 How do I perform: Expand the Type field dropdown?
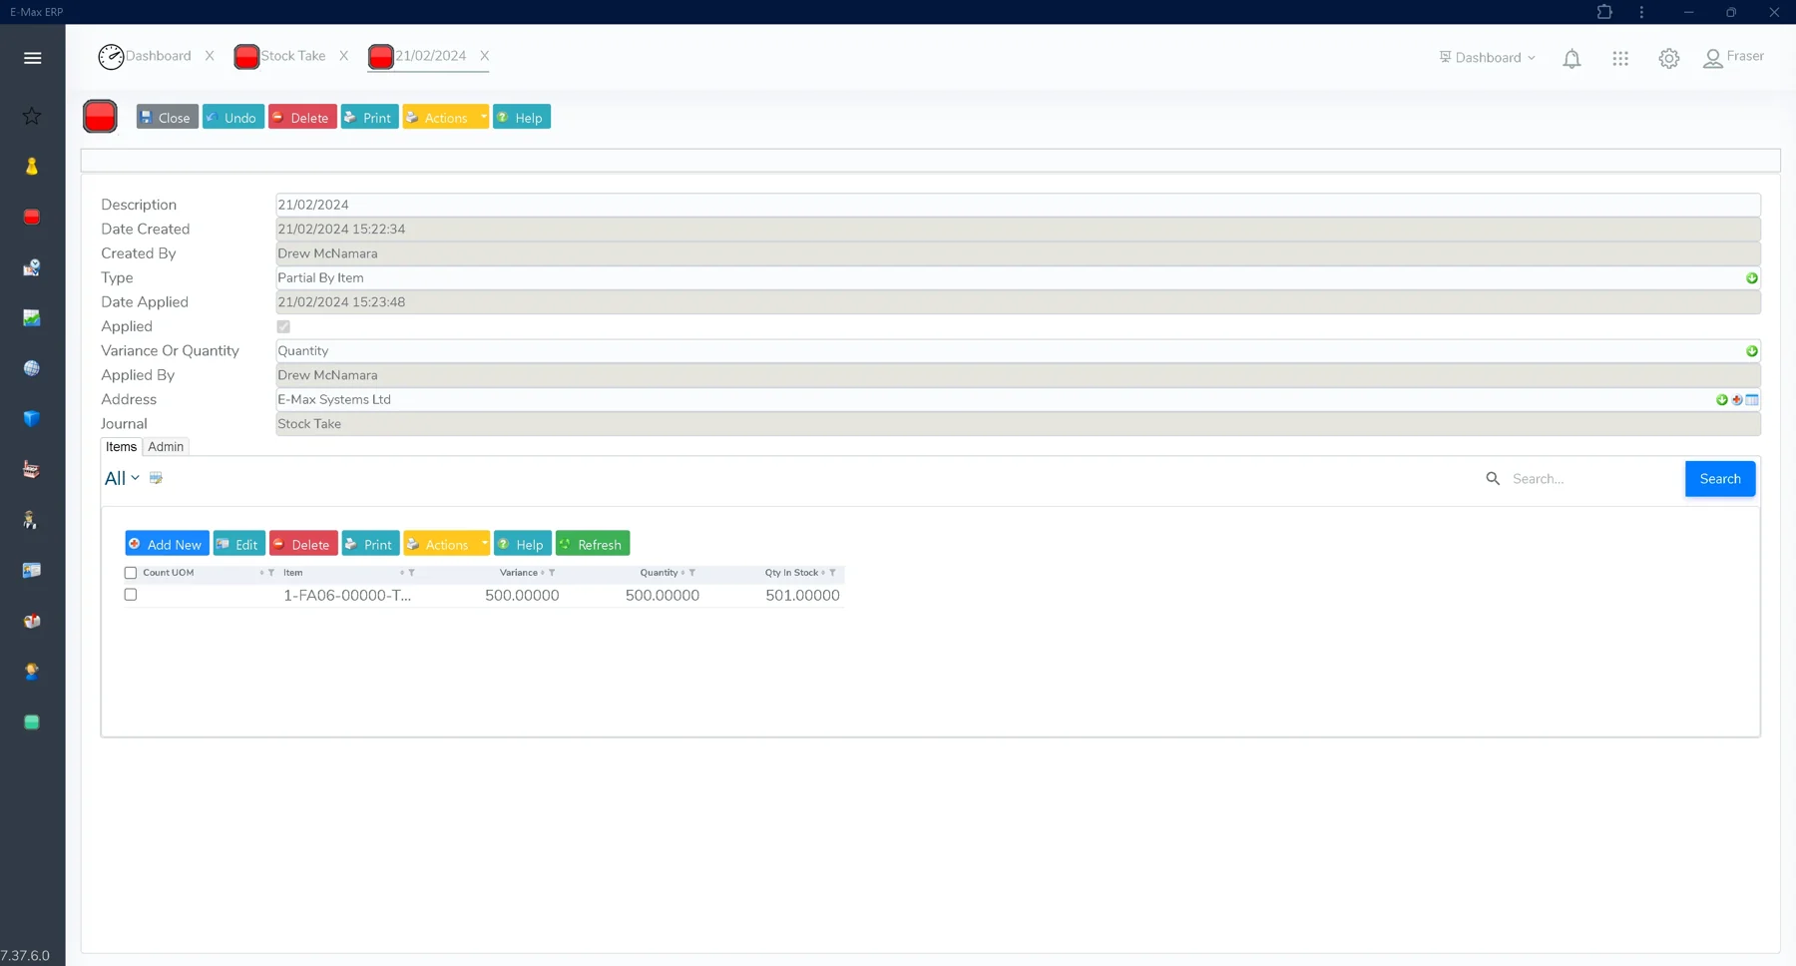[x=1752, y=277]
